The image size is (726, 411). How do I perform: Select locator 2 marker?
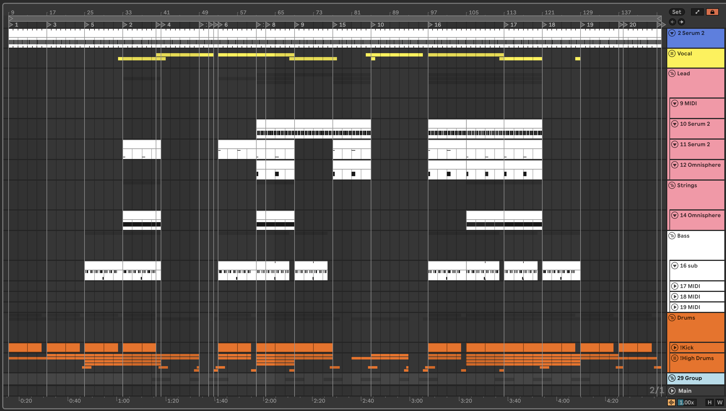tap(125, 25)
